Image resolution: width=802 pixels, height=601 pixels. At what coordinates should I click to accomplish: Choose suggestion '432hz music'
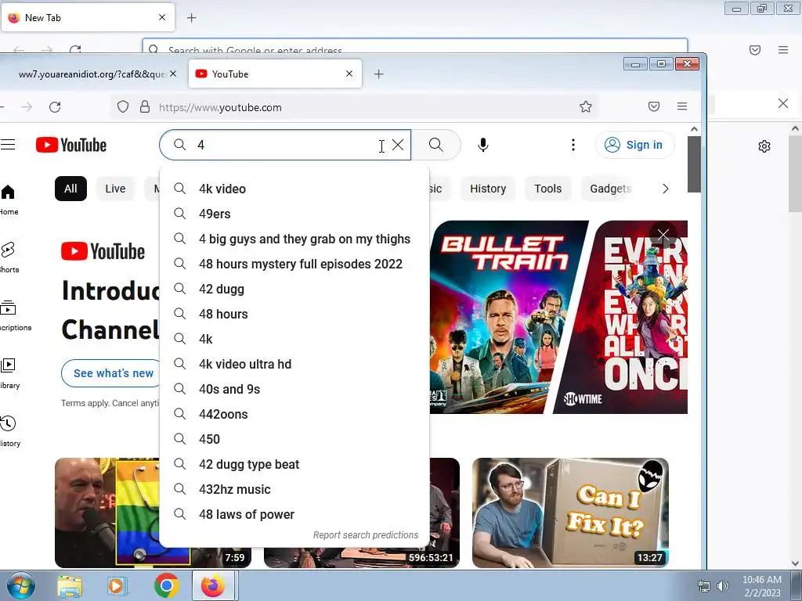[294, 489]
